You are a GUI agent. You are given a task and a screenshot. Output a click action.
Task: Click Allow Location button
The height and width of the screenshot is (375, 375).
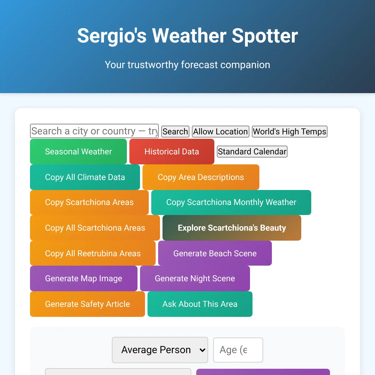point(220,132)
